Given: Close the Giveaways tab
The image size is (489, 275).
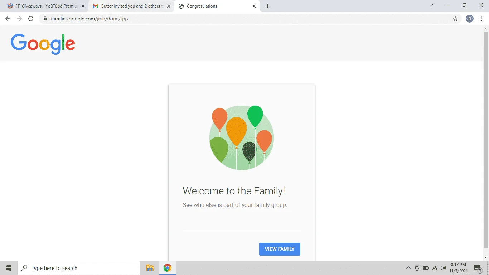Looking at the screenshot, I should pyautogui.click(x=83, y=6).
